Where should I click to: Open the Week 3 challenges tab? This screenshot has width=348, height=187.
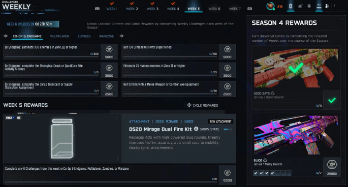click(152, 9)
